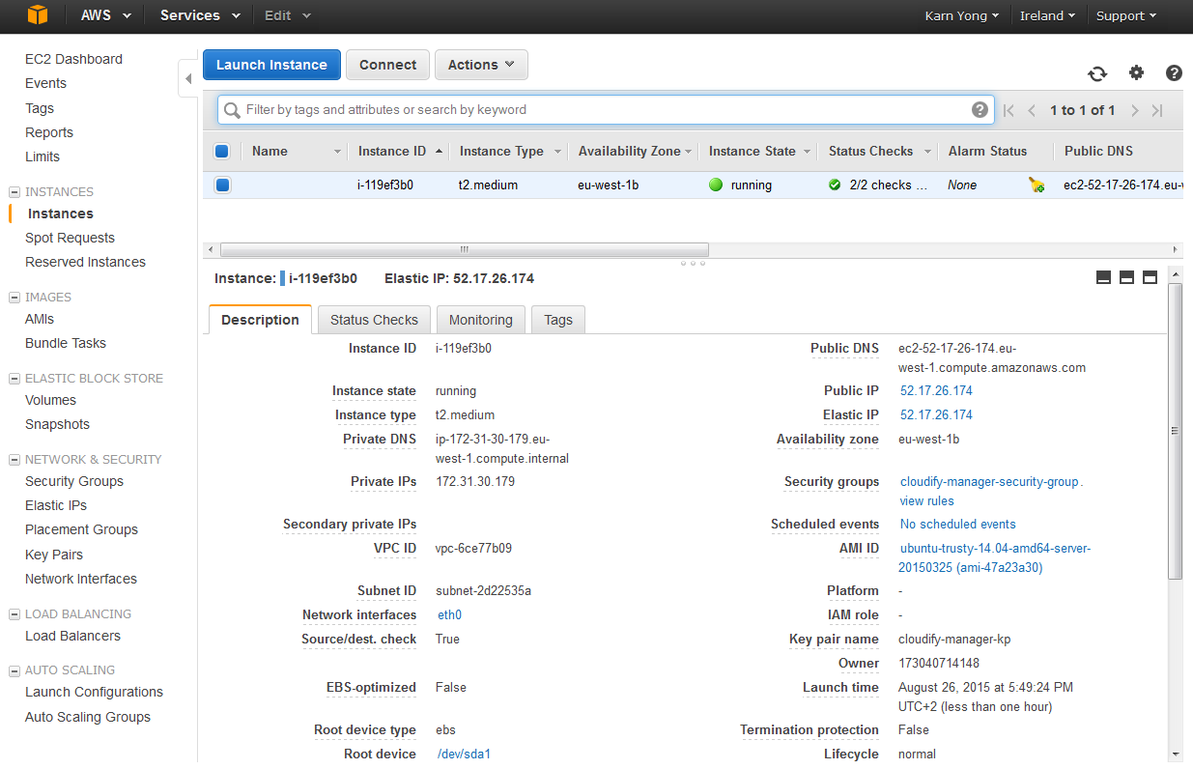
Task: Click the magnifier icon in the filter box
Action: 232,110
